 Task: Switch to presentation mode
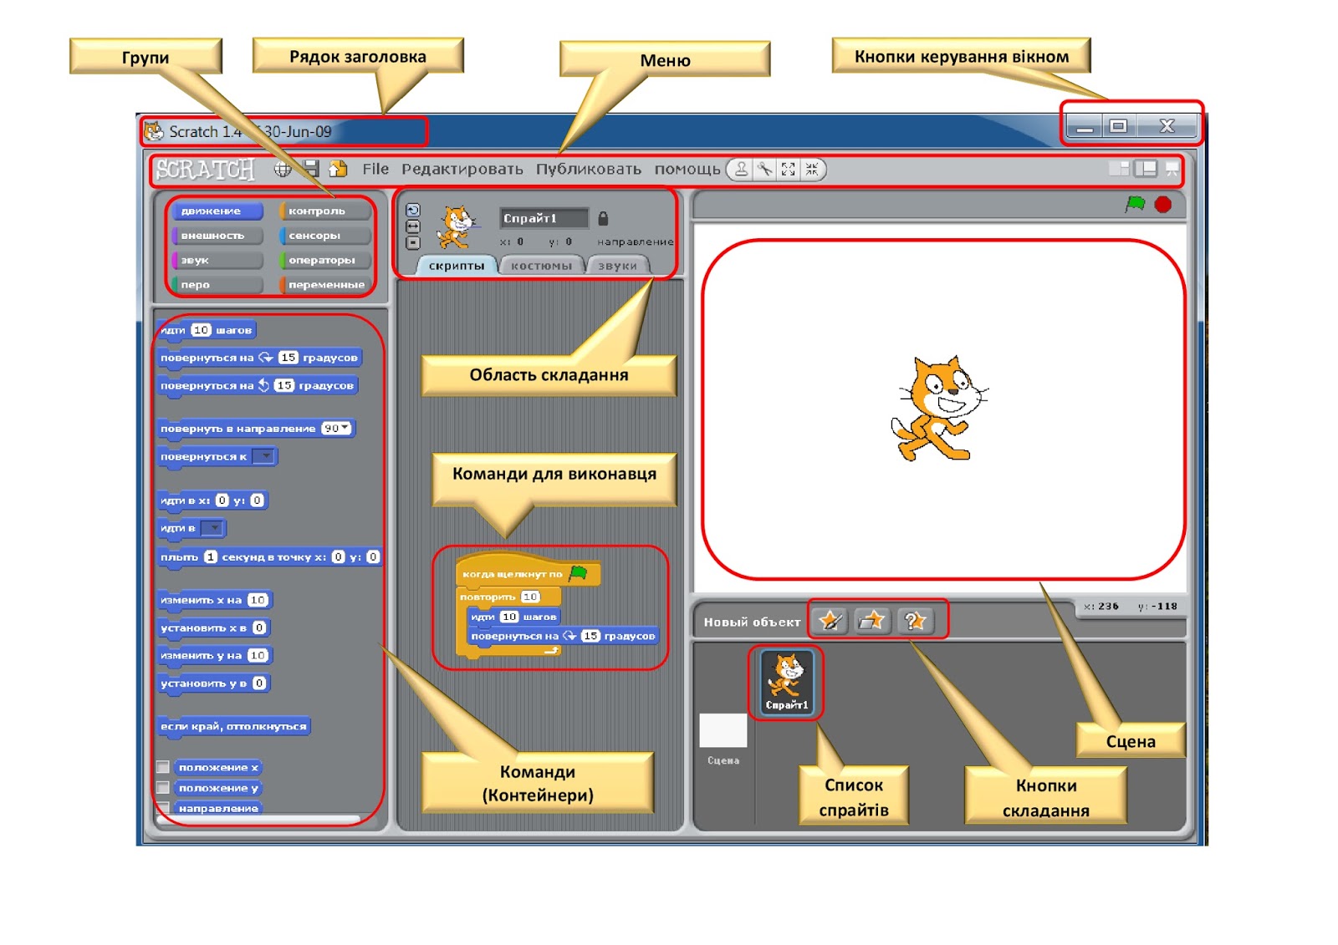(1172, 169)
